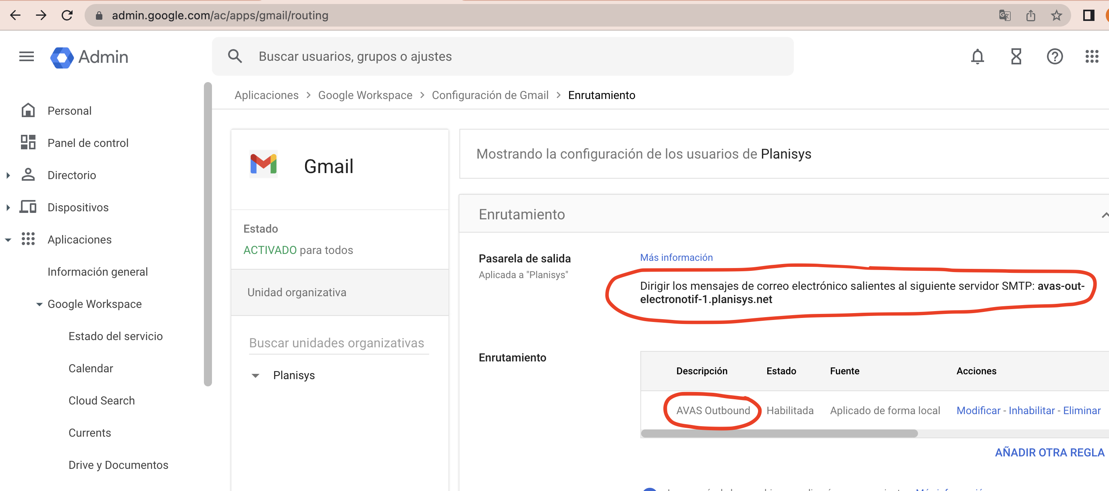Collapse the Planisys organizational unit arrow

click(255, 376)
